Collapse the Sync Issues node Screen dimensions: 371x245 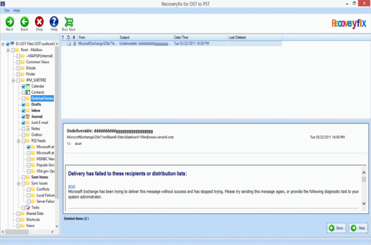(19, 183)
